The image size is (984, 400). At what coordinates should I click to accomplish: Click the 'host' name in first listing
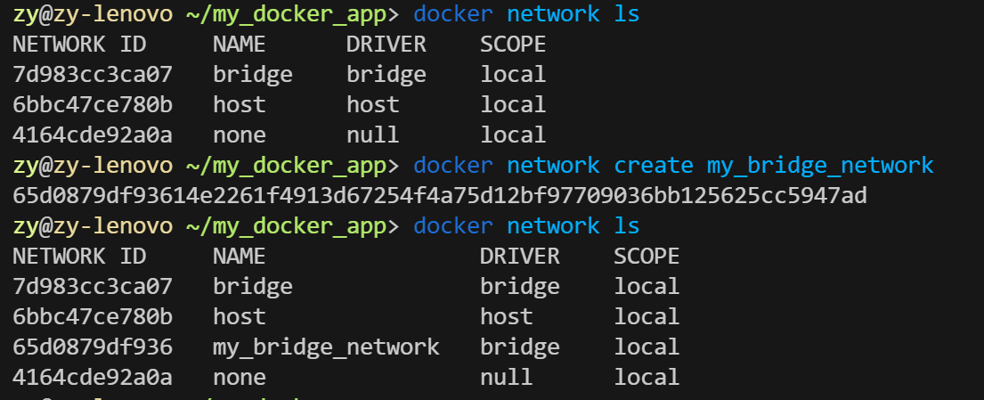[239, 104]
